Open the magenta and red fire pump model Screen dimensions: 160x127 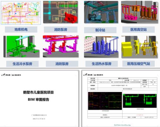[x=61, y=46]
